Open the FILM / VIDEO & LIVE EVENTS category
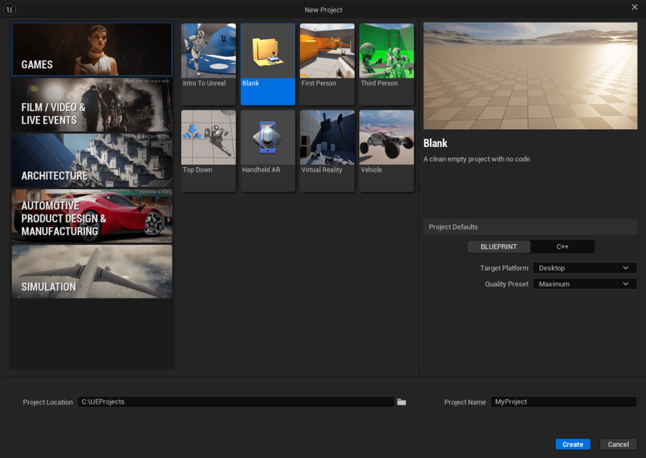 [92, 105]
